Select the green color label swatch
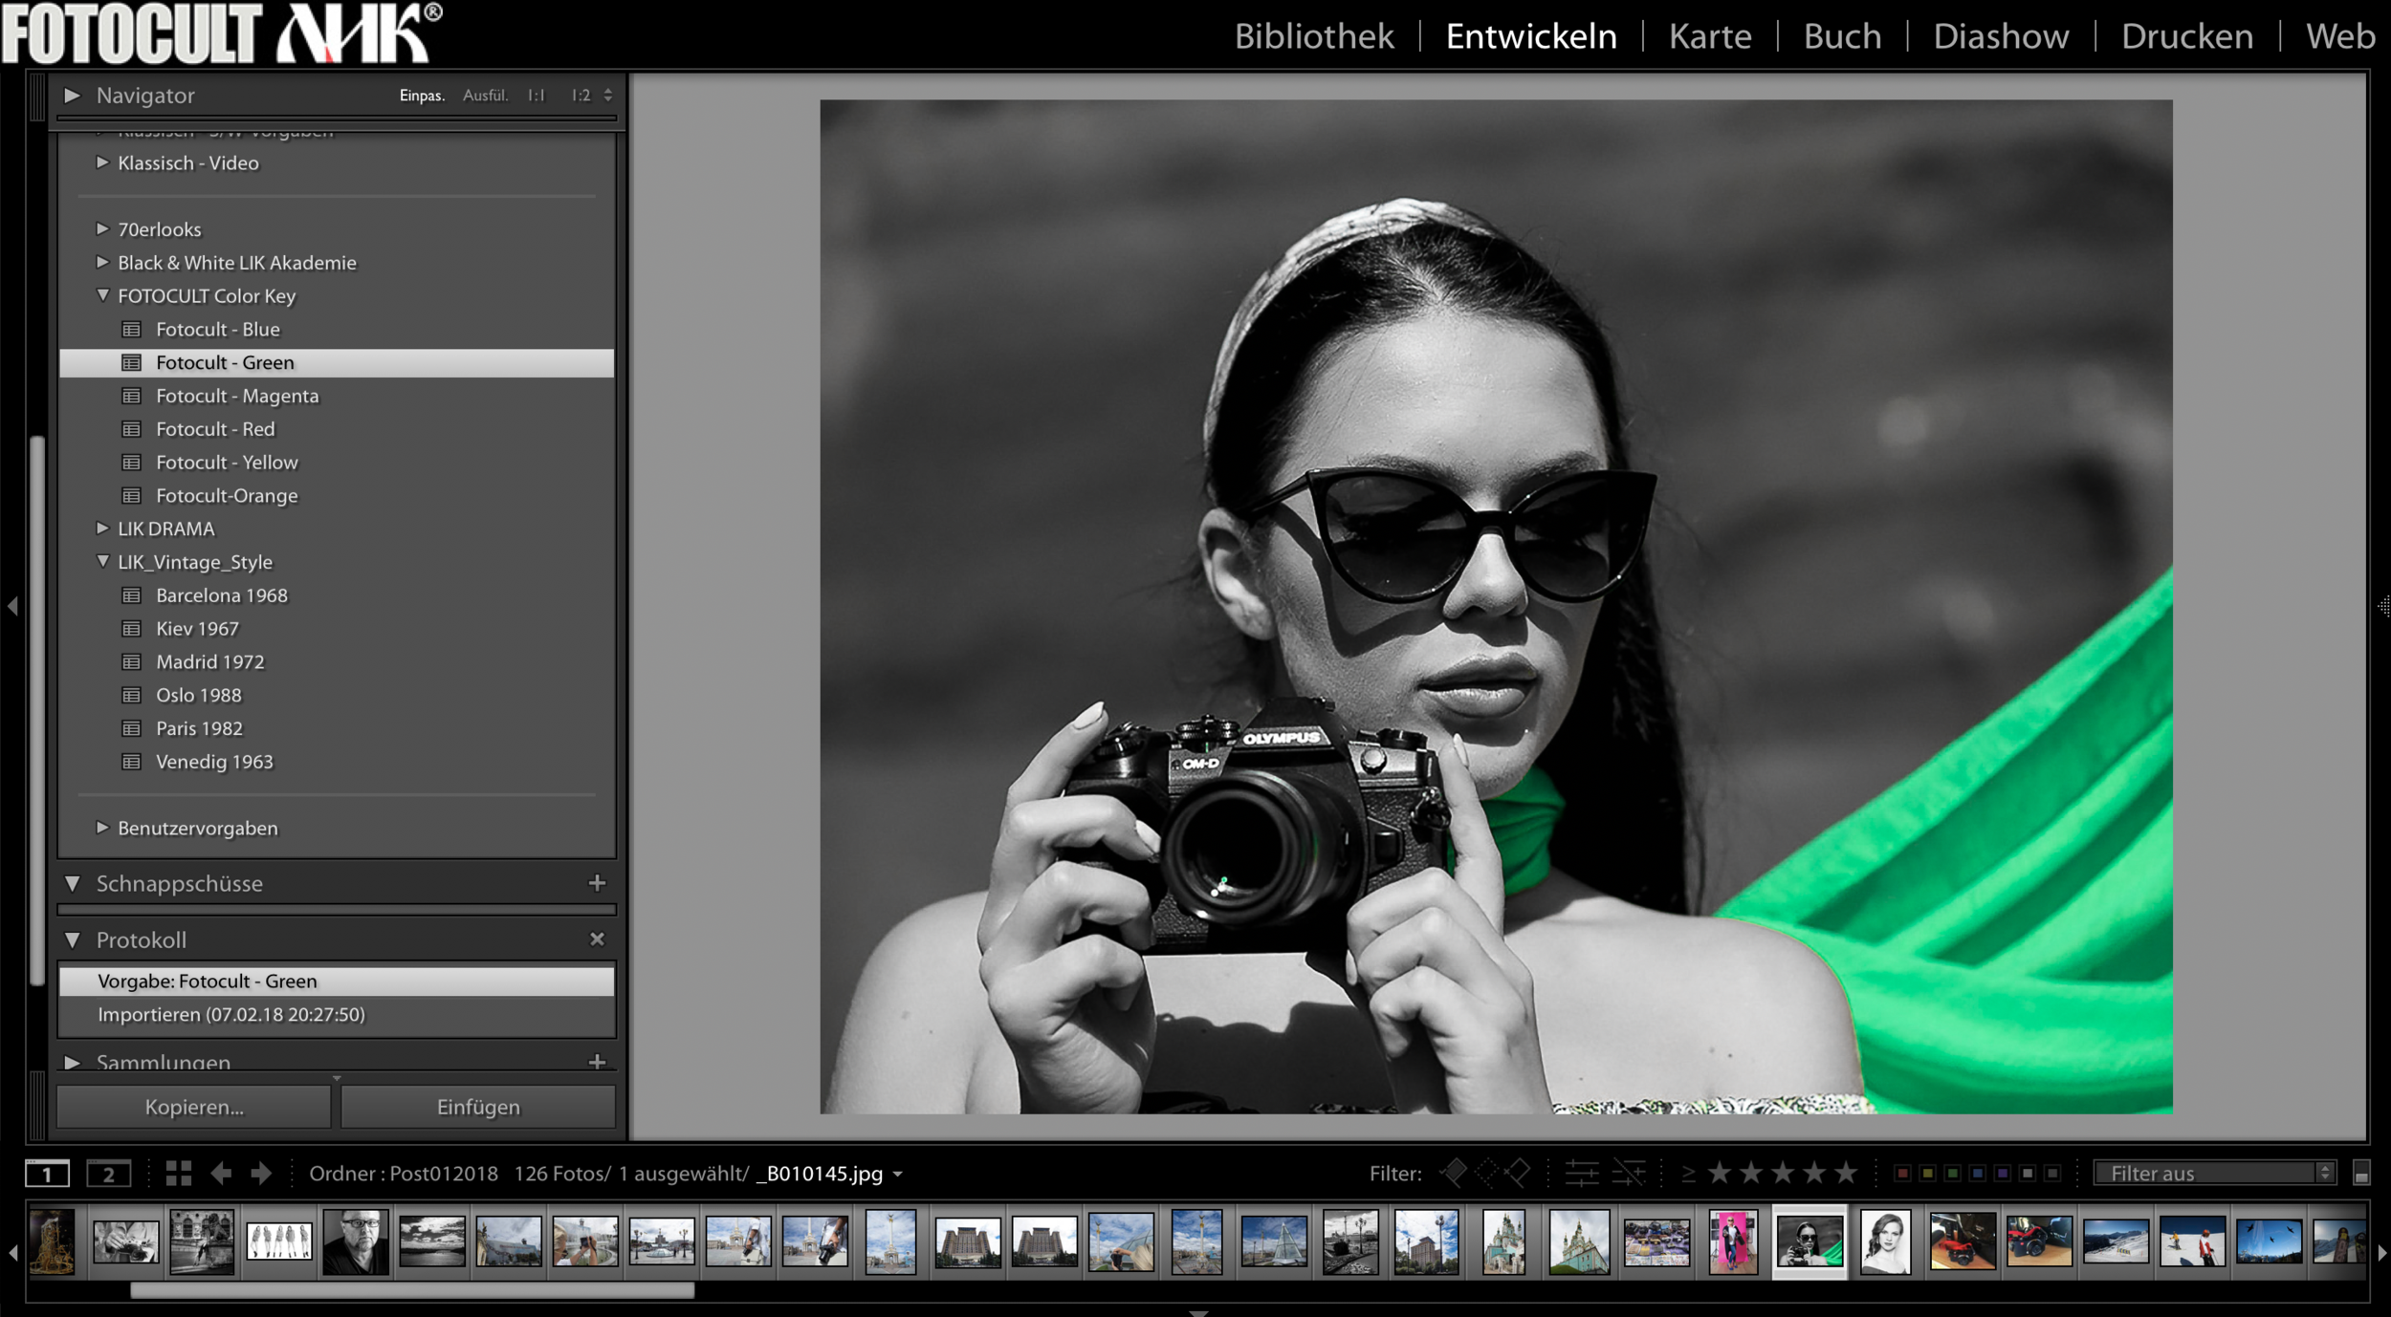 (x=1953, y=1174)
